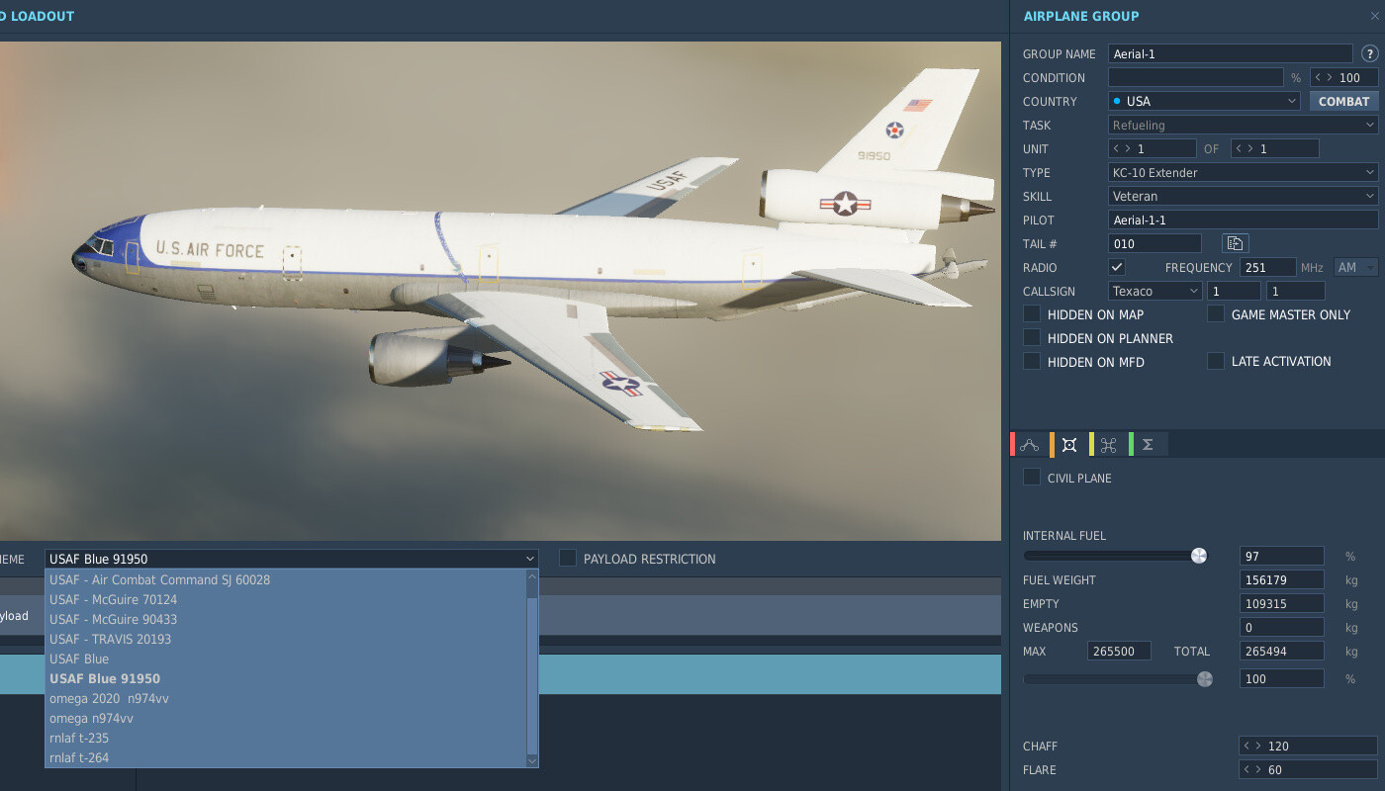Select omega n974vv livery

pyautogui.click(x=286, y=718)
